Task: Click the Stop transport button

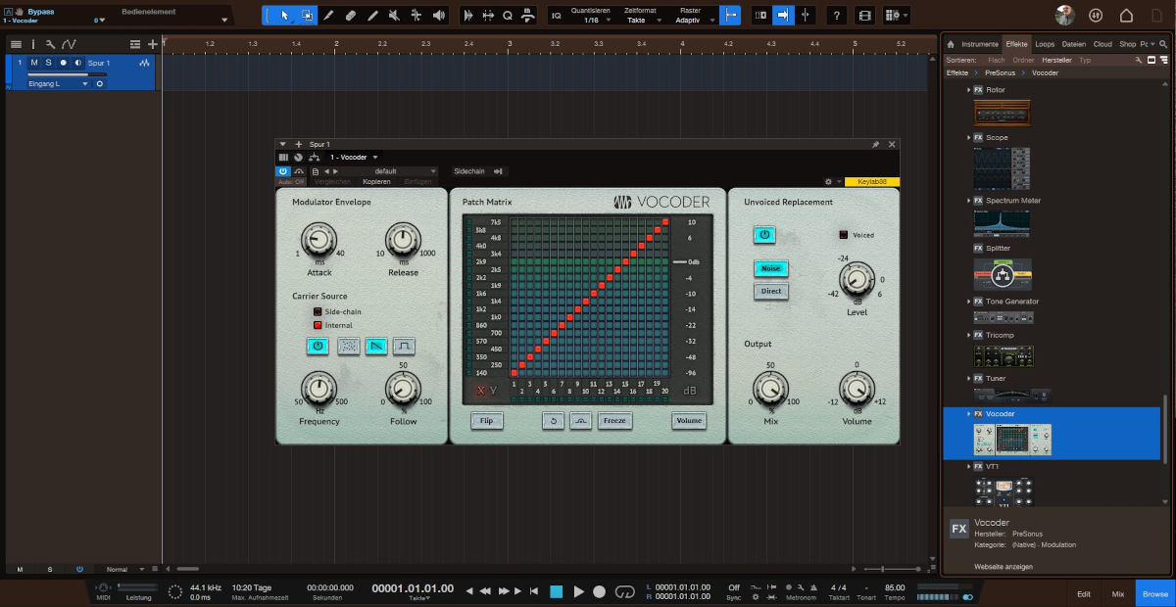Action: [556, 591]
